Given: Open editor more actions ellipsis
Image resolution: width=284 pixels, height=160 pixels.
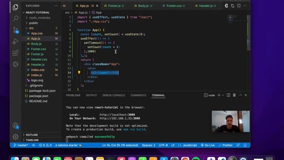Looking at the screenshot, I should click(x=245, y=6).
